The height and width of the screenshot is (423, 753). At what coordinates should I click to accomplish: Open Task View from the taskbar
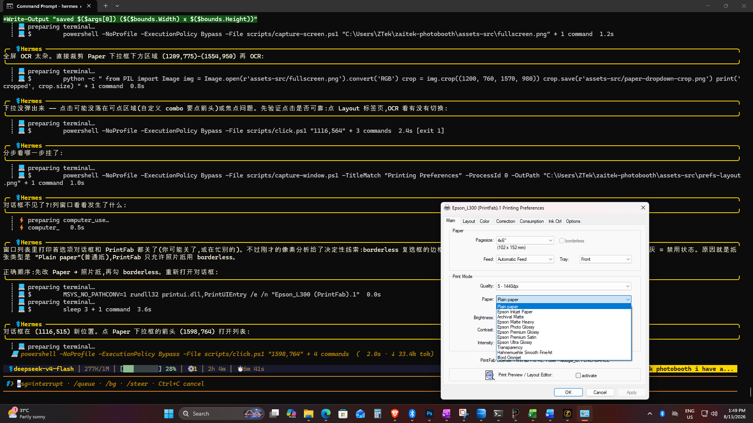274,414
